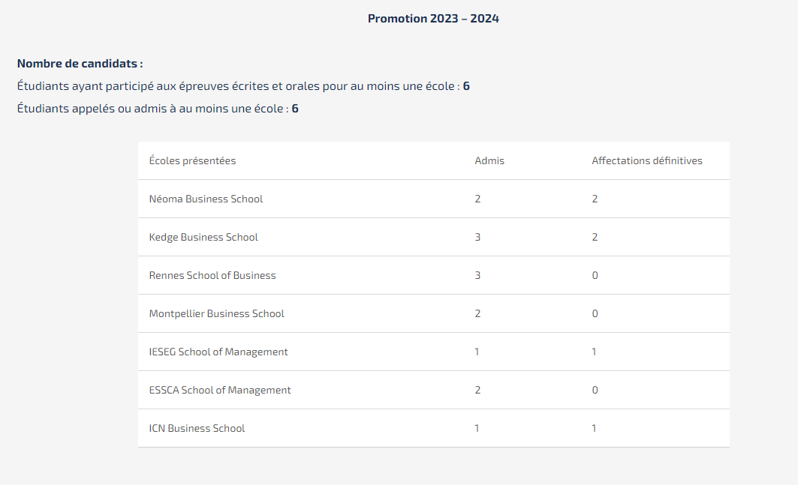
Task: Click the sentence about épreuves écrites et orales
Action: pos(243,86)
